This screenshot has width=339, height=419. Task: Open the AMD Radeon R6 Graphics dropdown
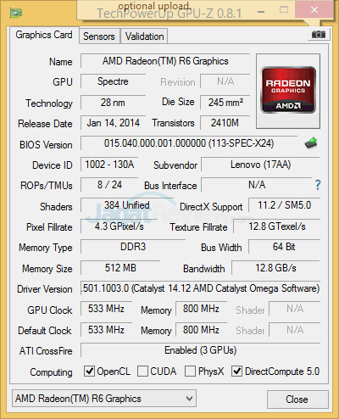(104, 399)
